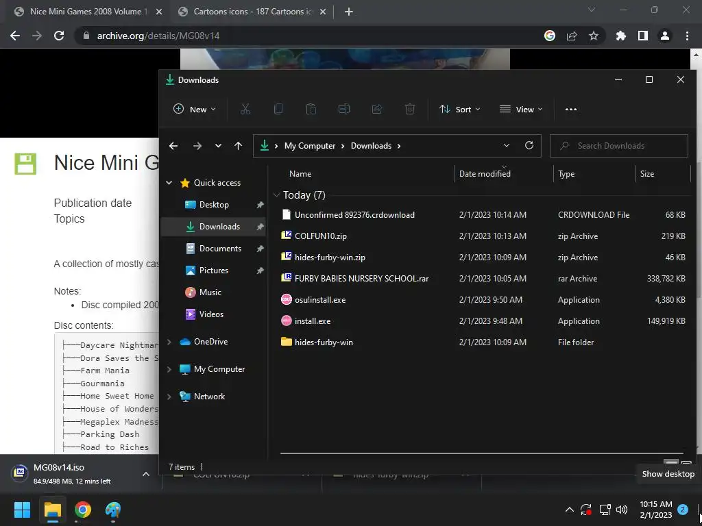Open recent locations dropdown arrow
This screenshot has height=526, width=702.
coord(218,146)
